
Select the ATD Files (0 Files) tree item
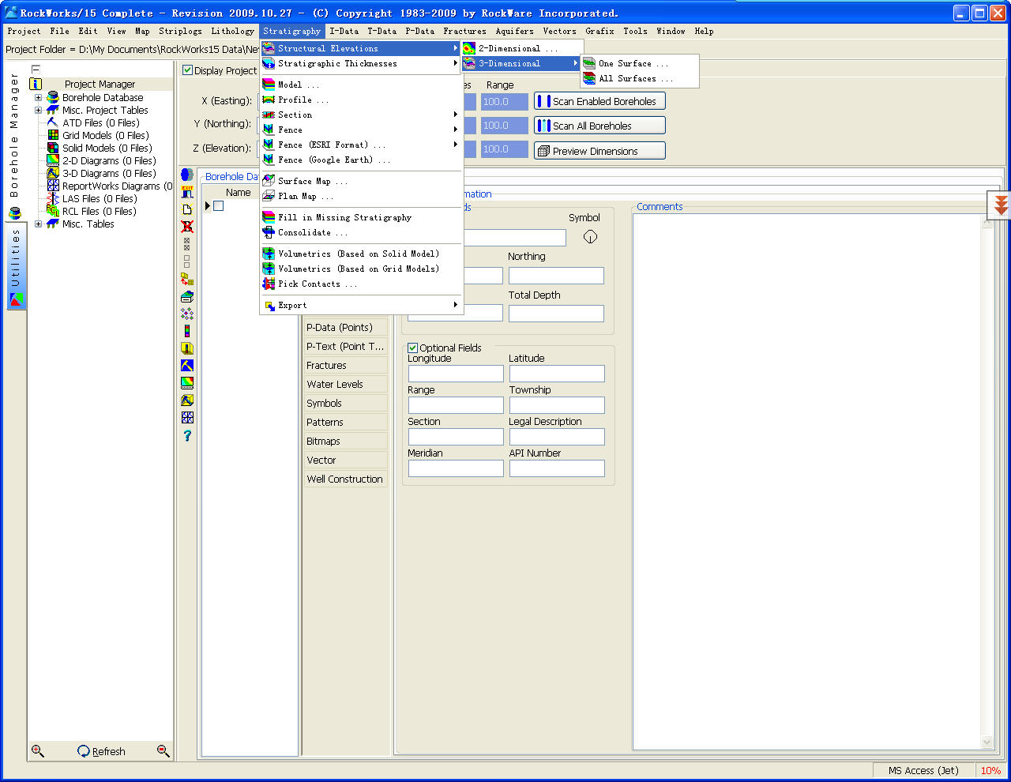tap(101, 122)
